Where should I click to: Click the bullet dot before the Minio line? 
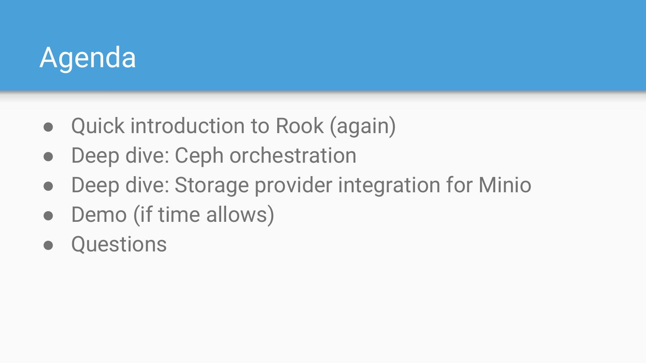(48, 186)
